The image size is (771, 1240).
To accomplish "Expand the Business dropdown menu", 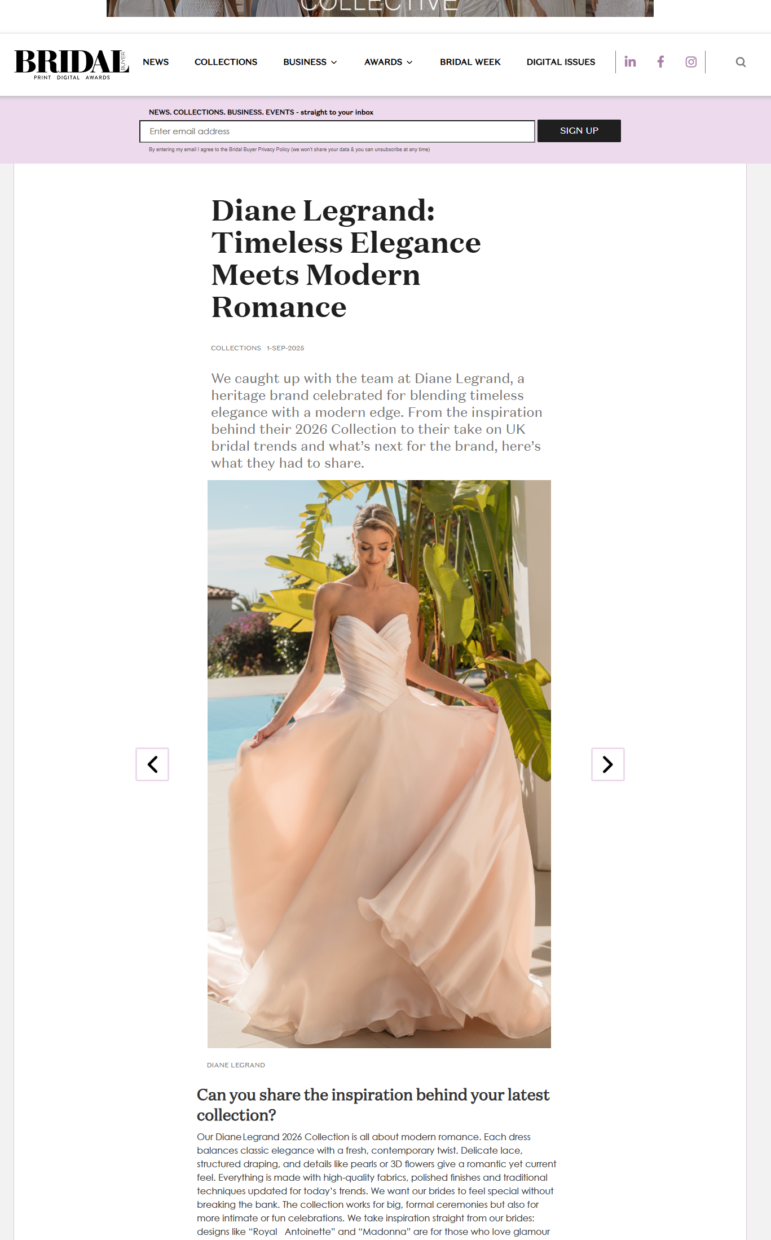I will point(310,62).
